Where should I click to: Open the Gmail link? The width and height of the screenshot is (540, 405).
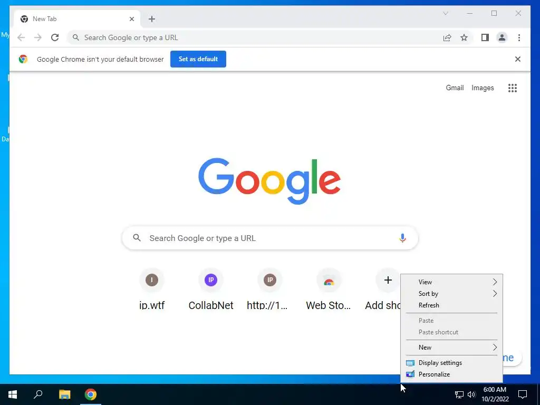(455, 88)
